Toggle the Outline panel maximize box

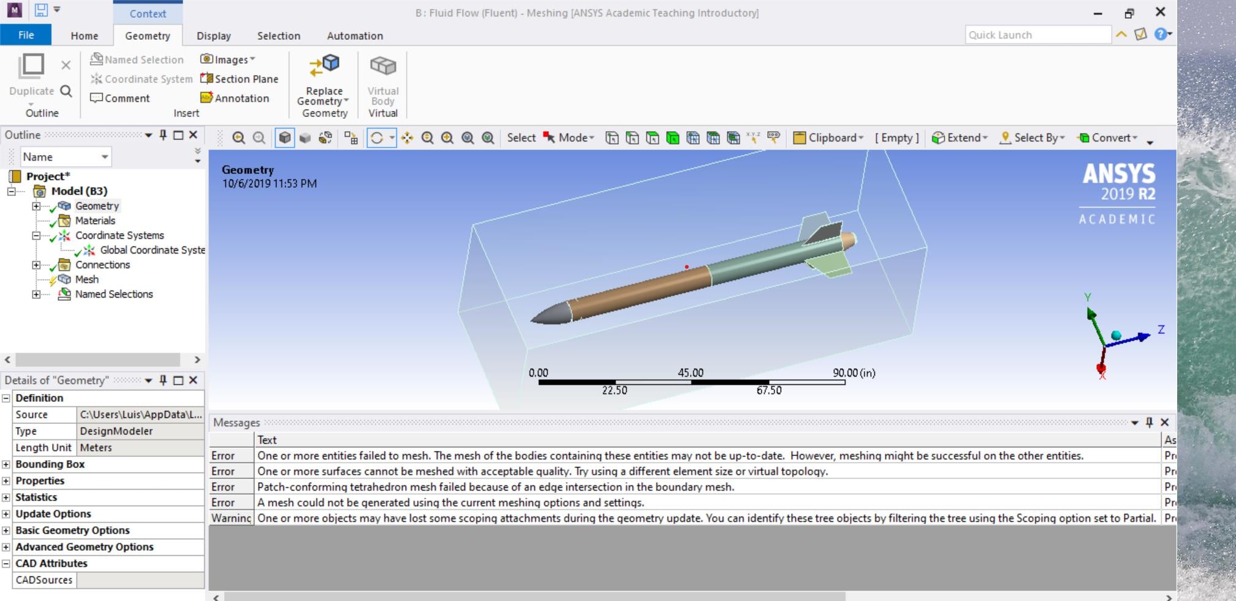tap(178, 135)
